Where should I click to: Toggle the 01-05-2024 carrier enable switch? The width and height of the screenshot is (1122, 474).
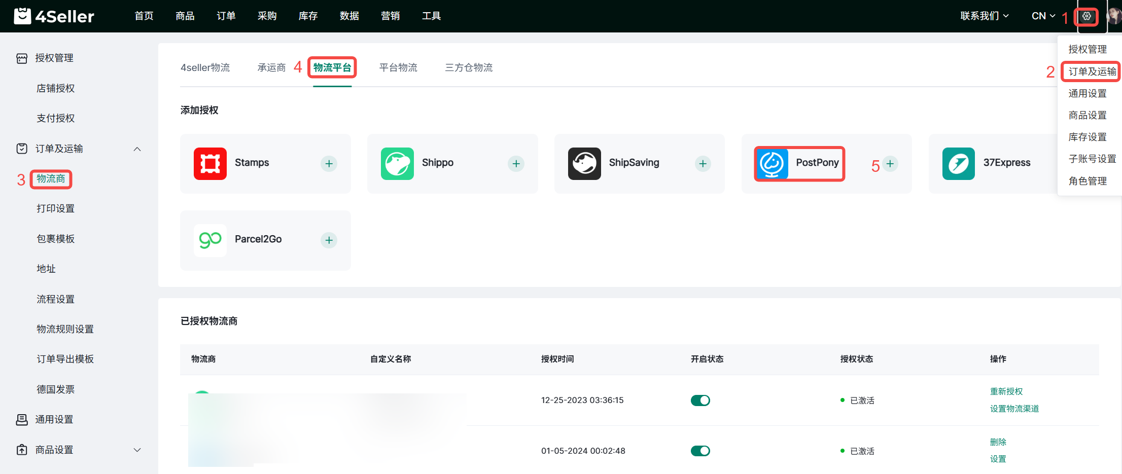[x=700, y=451]
